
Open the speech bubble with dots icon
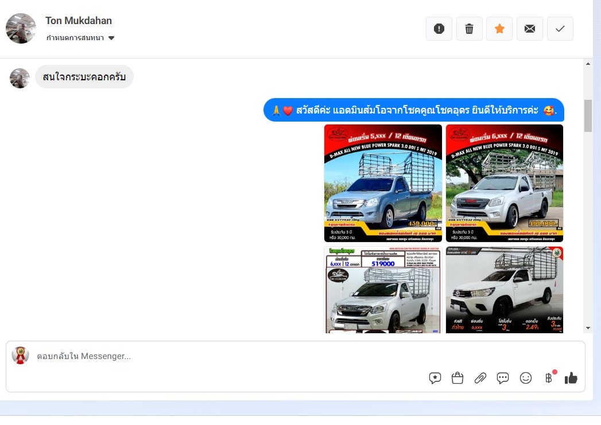pos(503,379)
